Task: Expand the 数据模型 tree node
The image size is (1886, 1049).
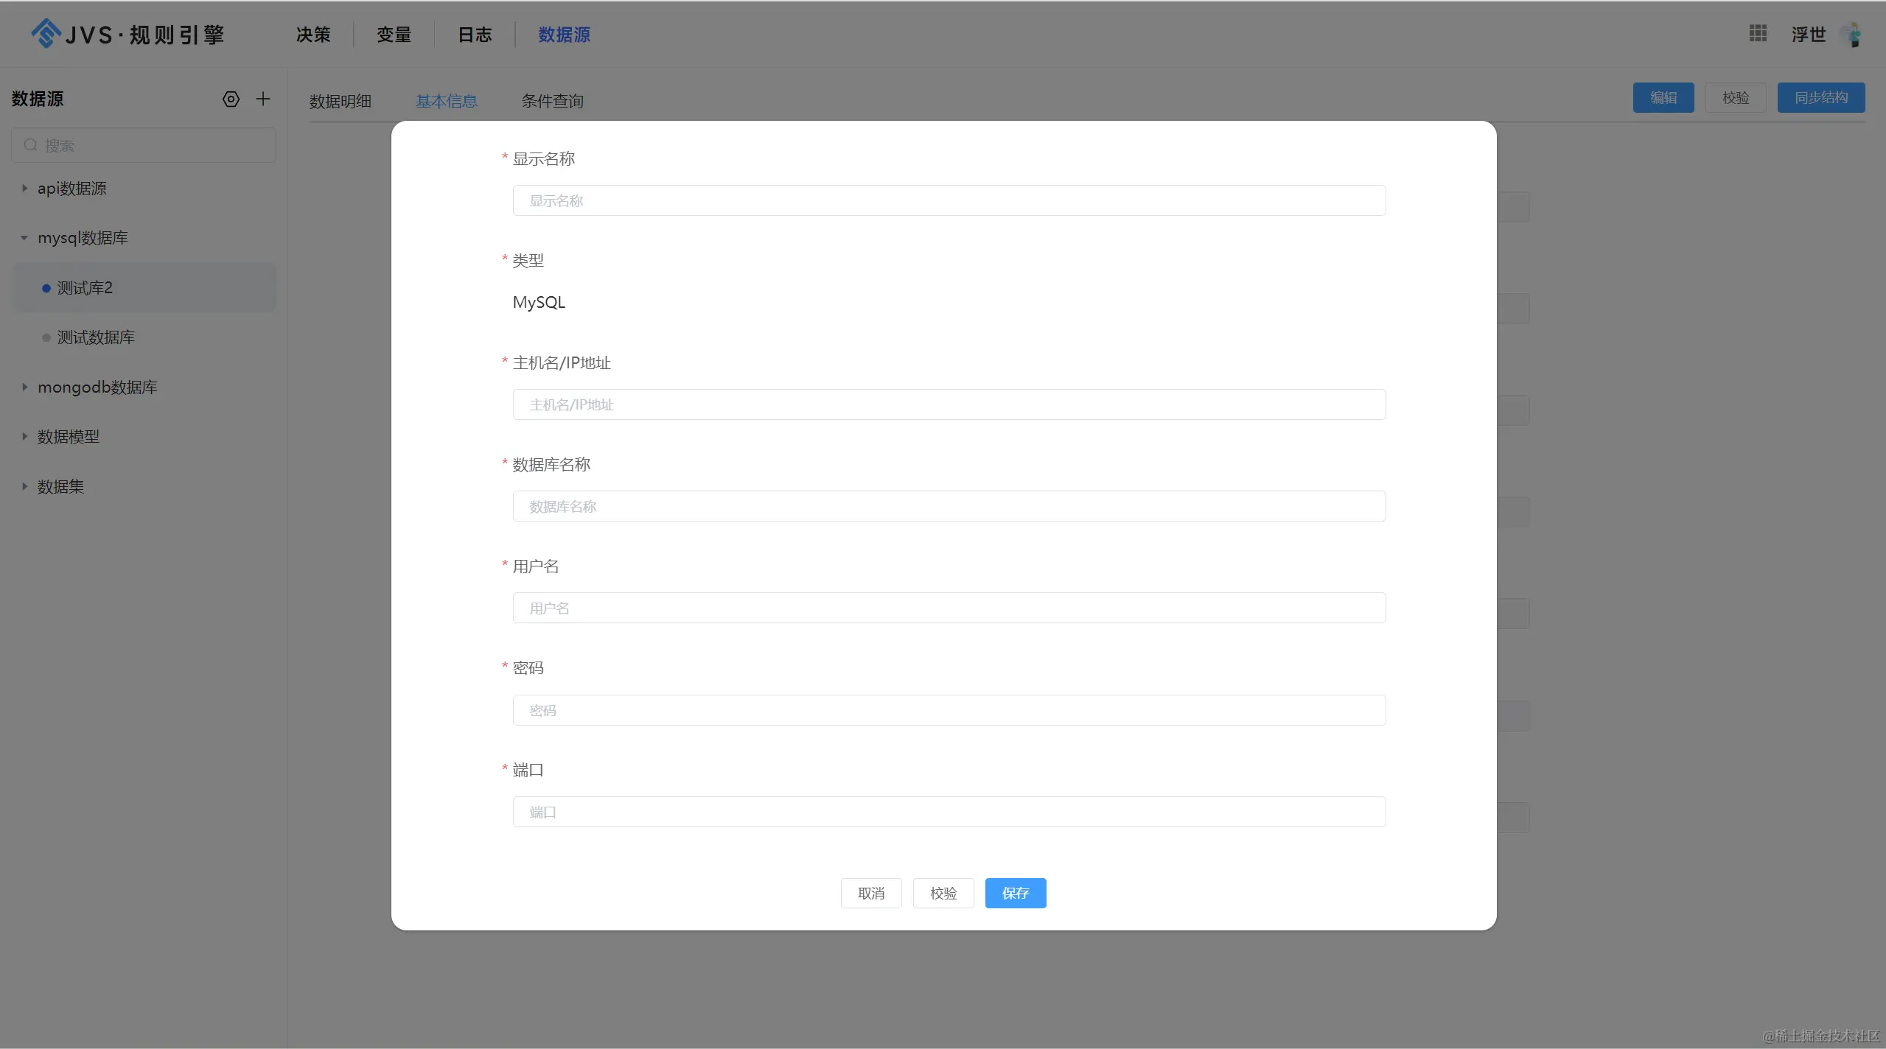Action: tap(24, 437)
